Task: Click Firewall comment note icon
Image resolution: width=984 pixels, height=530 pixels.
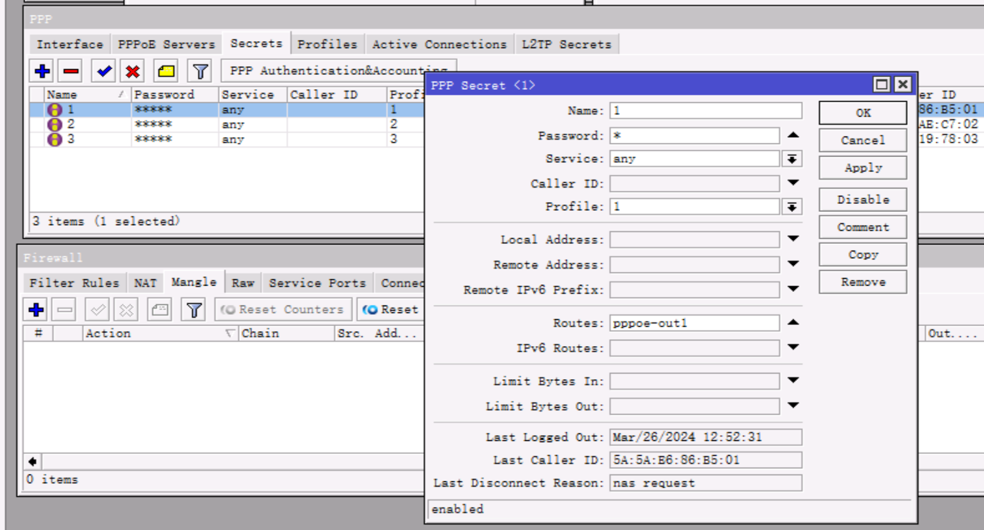Action: [160, 309]
